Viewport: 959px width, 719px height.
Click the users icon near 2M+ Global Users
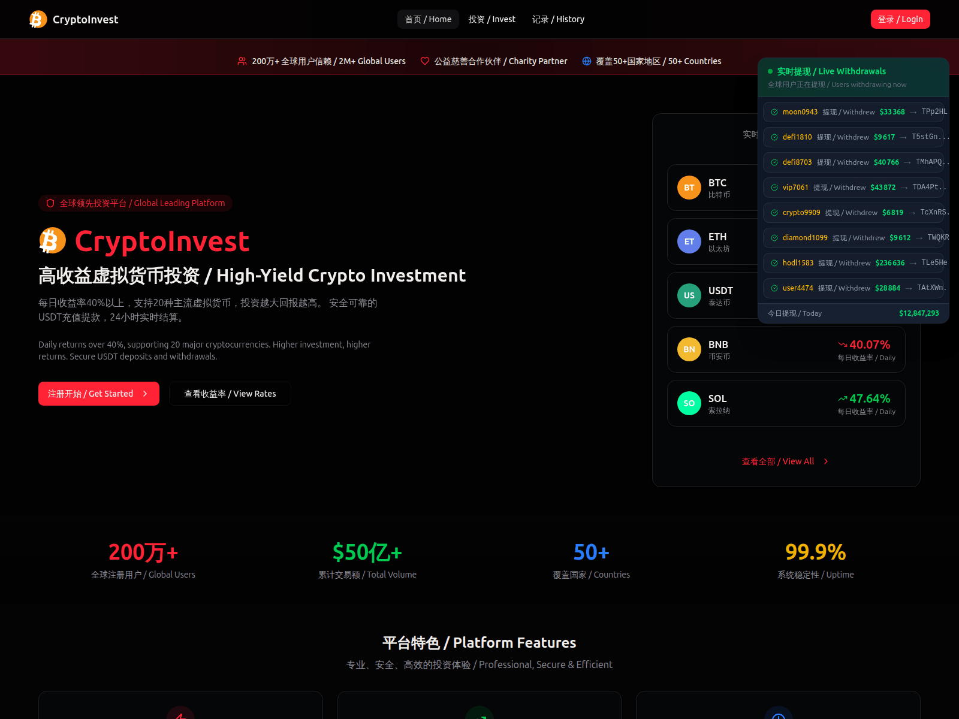(242, 61)
